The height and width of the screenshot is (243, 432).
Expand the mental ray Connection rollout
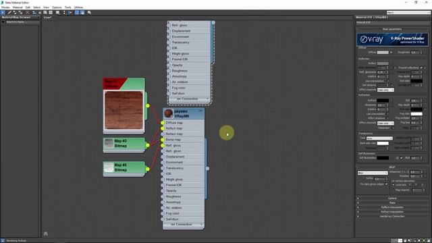392,216
